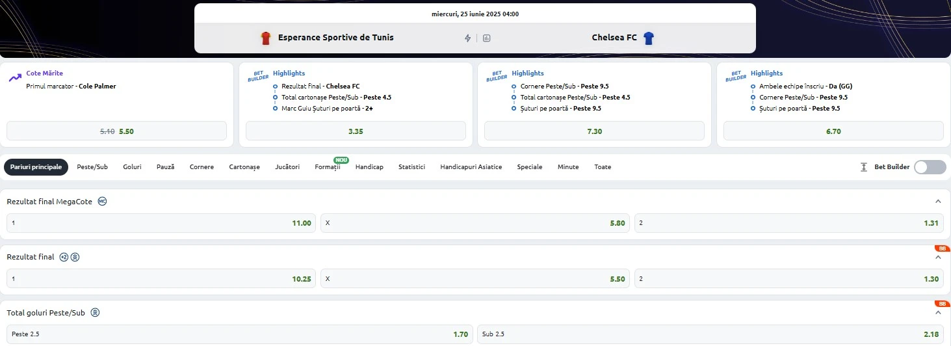This screenshot has width=951, height=346.
Task: Pick Chelsea win at 1.31 MegaCote
Action: pyautogui.click(x=788, y=223)
